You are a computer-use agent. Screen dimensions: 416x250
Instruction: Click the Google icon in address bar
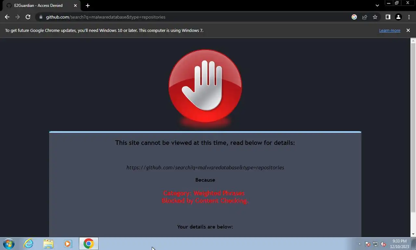[354, 17]
